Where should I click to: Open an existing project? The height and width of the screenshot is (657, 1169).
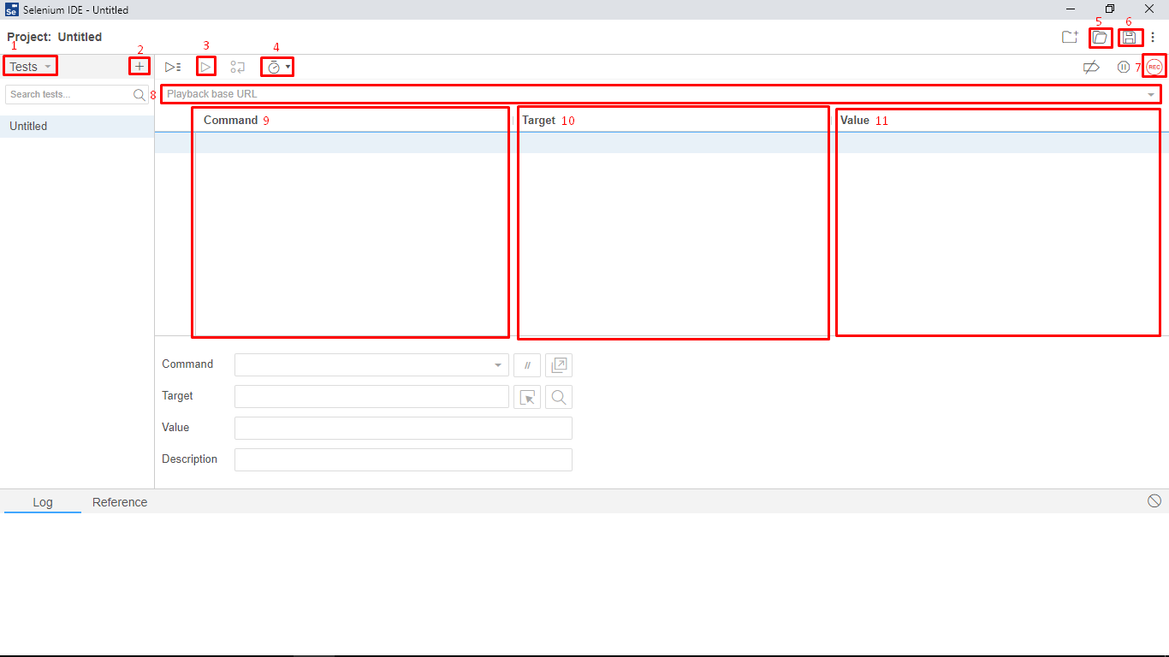coord(1100,37)
